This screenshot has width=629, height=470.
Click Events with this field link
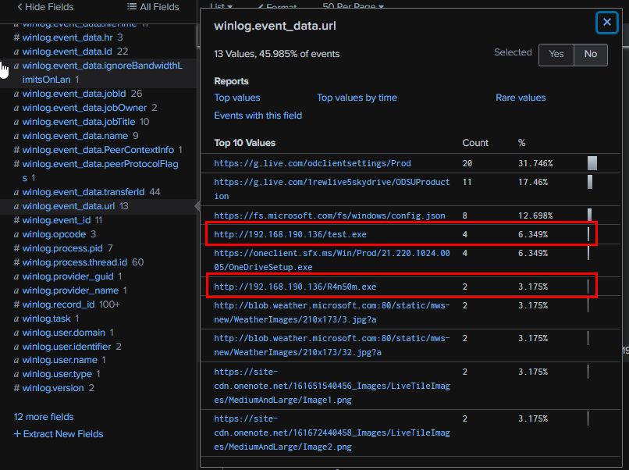coord(258,116)
